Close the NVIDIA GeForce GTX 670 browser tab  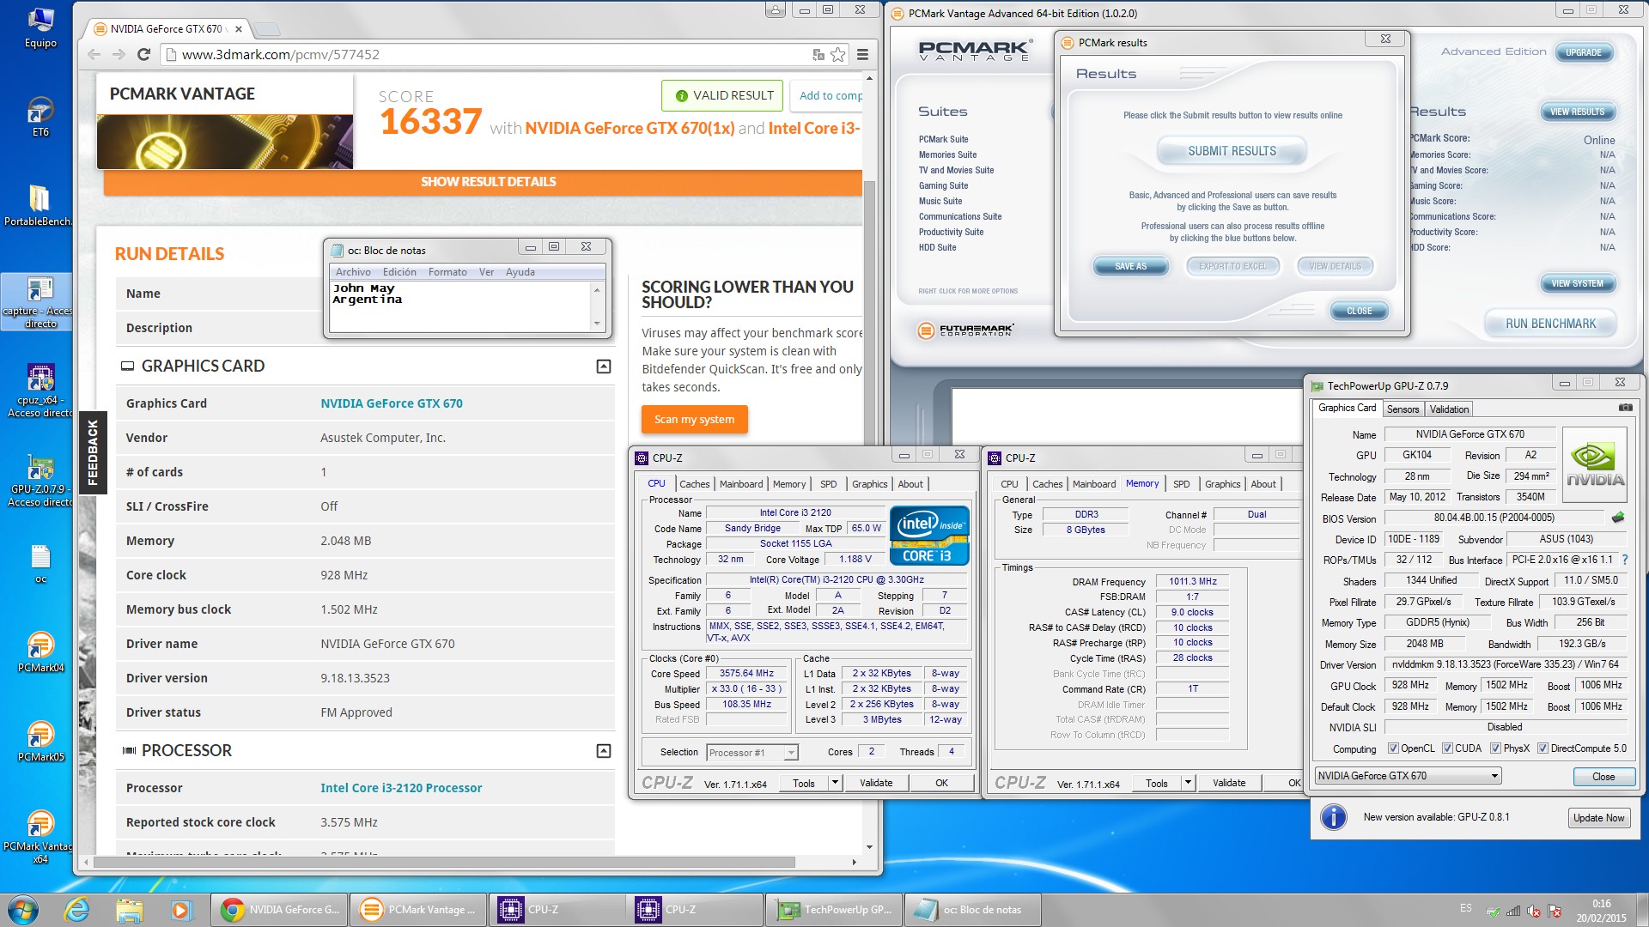[238, 29]
